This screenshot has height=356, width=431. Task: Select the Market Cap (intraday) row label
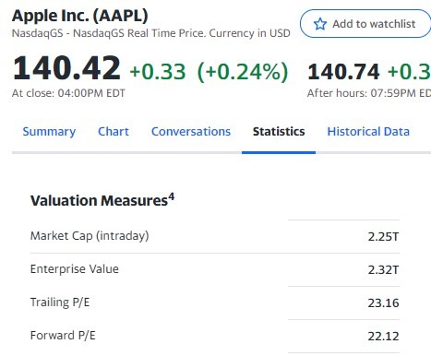90,236
